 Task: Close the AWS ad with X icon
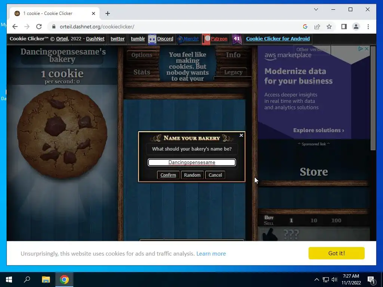tap(367, 49)
